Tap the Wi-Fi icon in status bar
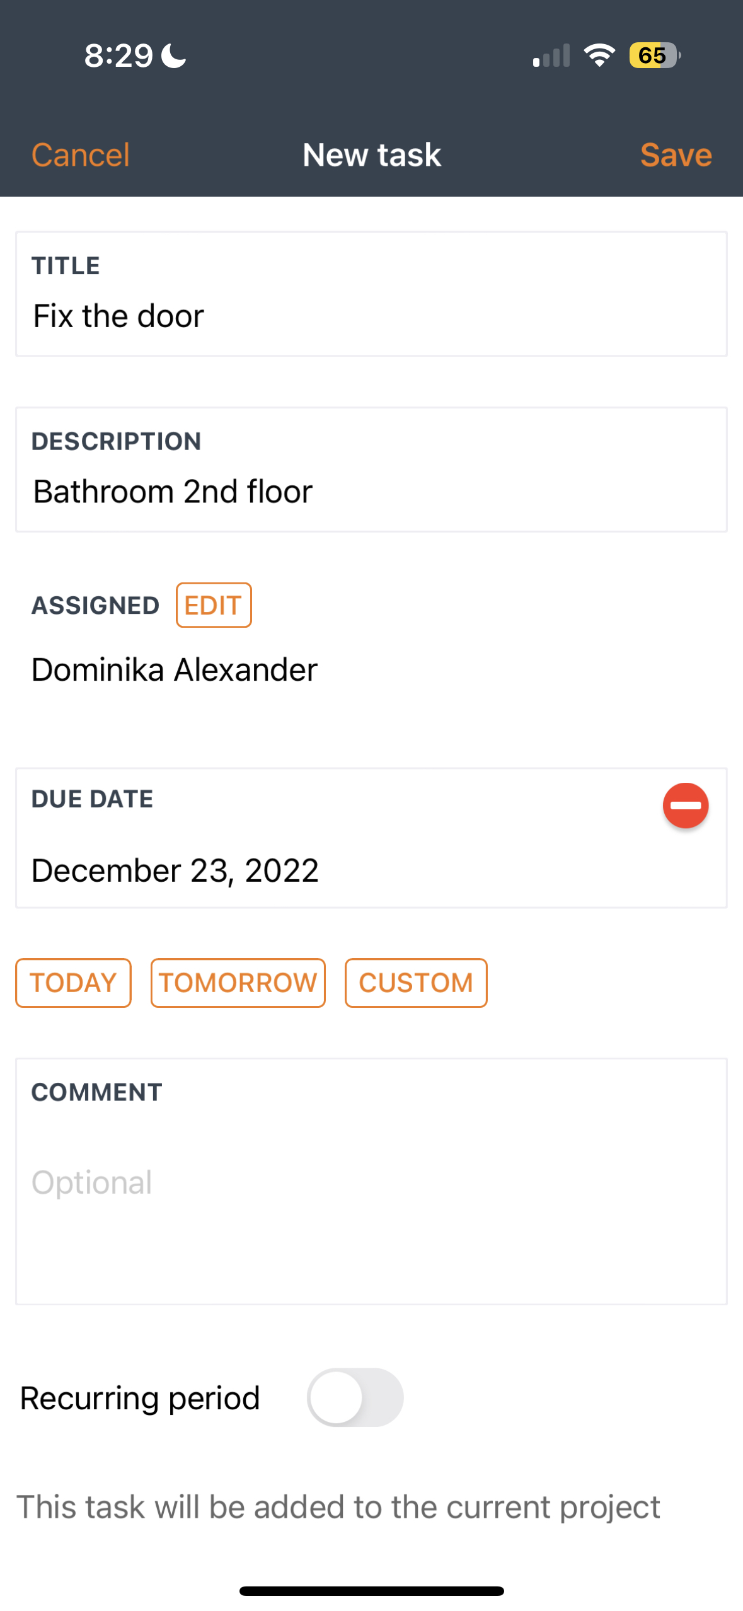 599,55
